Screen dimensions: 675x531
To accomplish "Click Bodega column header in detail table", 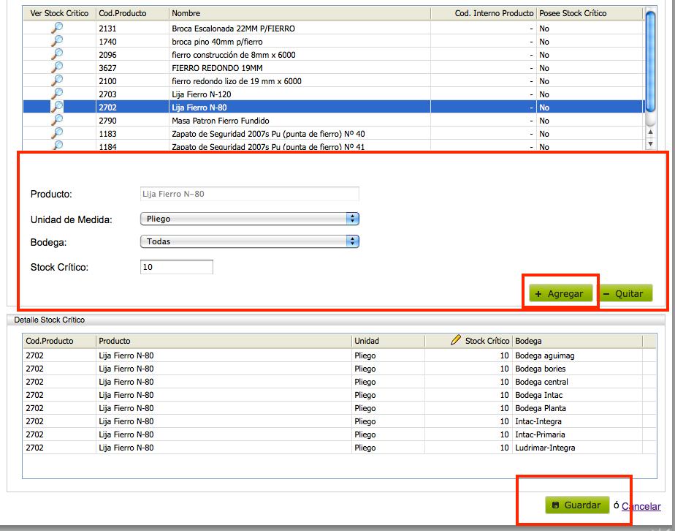I will pyautogui.click(x=577, y=341).
